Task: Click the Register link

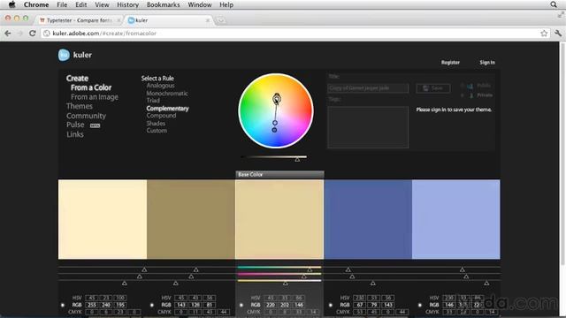Action: pos(450,63)
